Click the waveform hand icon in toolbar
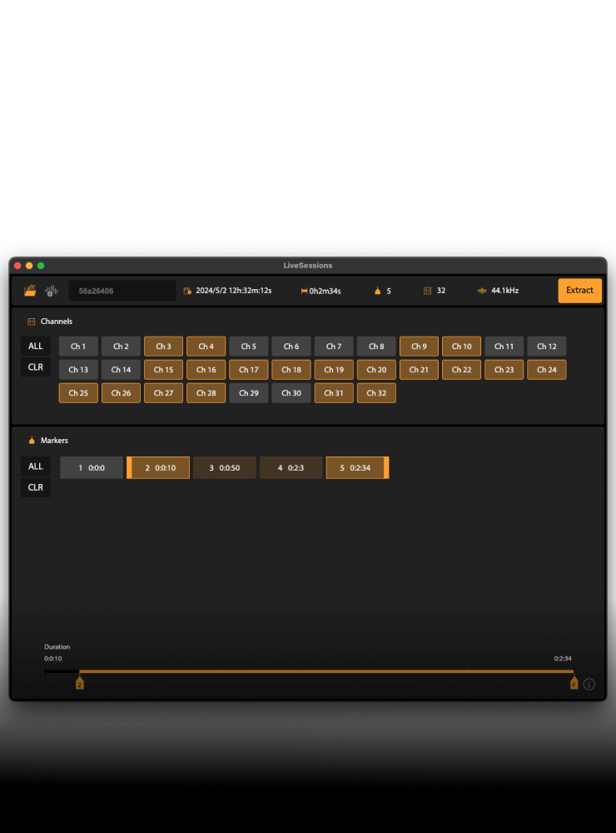616x833 pixels. tap(51, 291)
